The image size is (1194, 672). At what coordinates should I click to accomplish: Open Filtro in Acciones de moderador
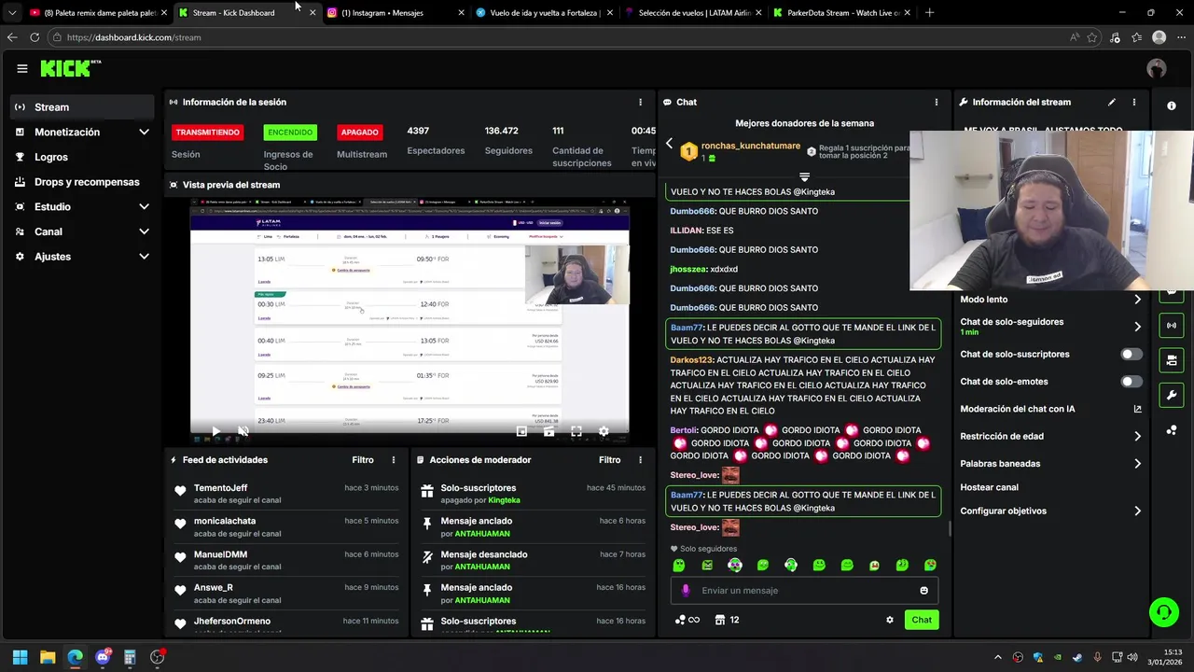click(x=609, y=460)
